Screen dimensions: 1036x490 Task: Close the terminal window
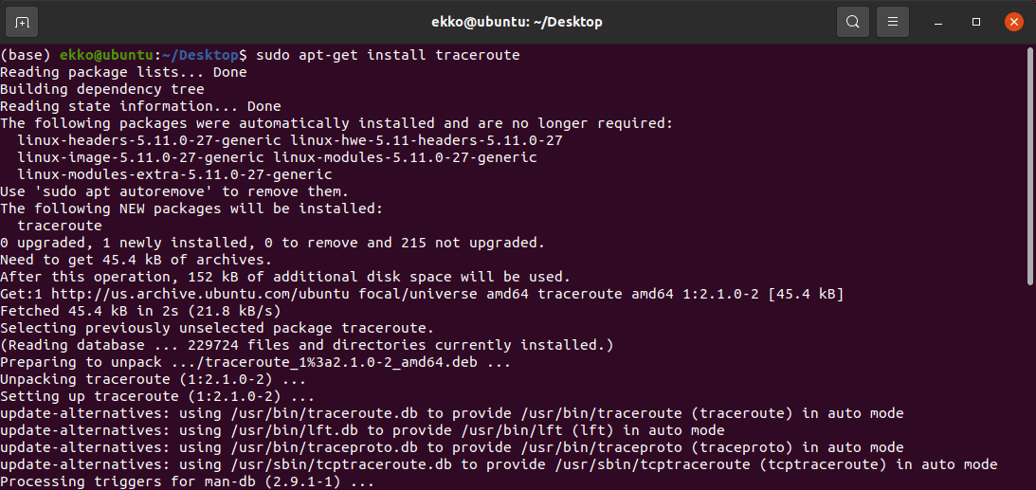click(1014, 22)
